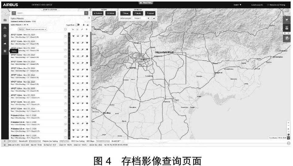Screen dimensions: 293x166
Task: Click the Need Help link at top
Action: pos(146,3)
